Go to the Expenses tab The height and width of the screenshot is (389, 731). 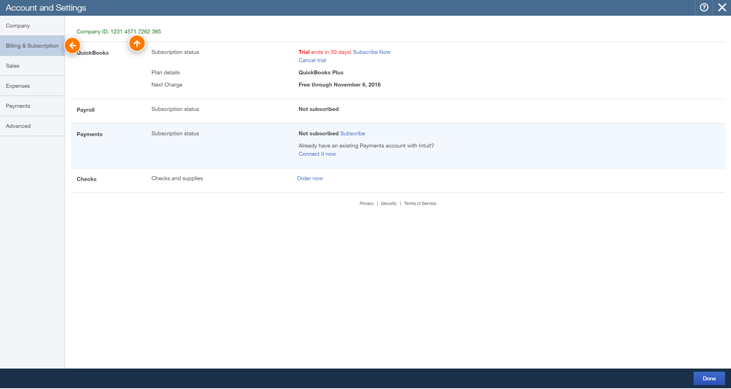(32, 86)
